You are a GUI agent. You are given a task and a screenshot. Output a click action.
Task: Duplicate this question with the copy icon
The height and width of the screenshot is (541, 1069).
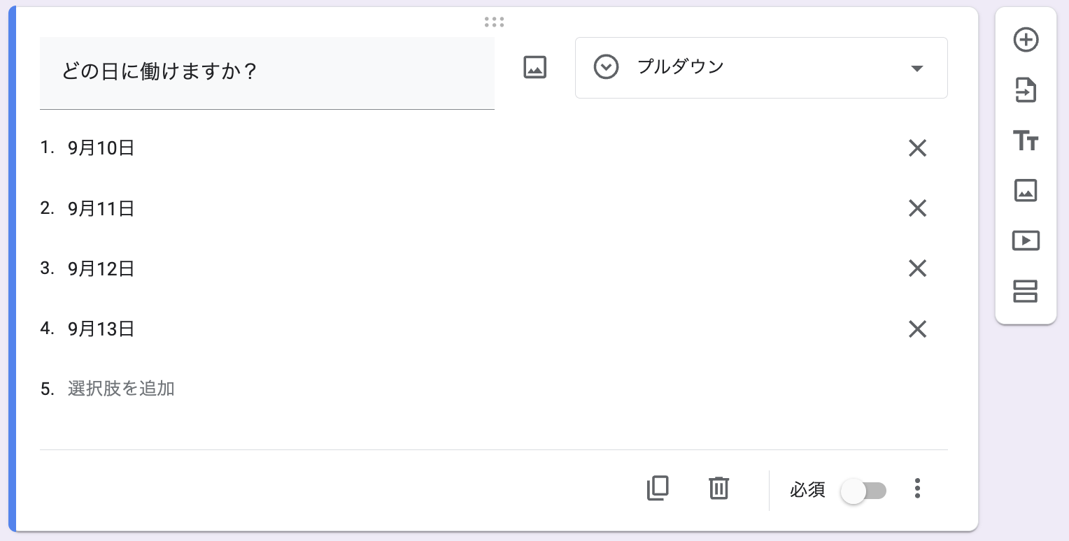(658, 488)
